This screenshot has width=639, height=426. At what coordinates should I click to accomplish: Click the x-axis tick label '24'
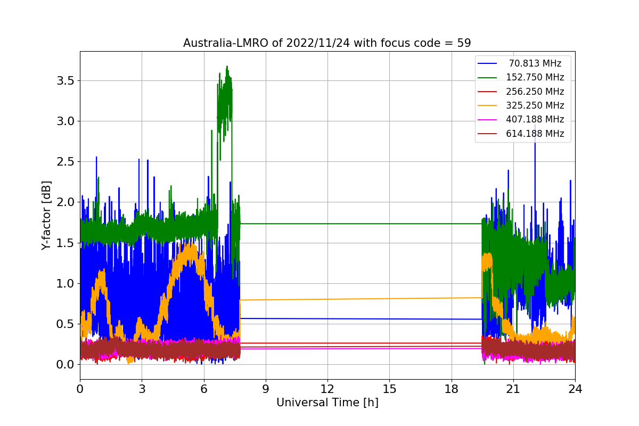pos(575,389)
